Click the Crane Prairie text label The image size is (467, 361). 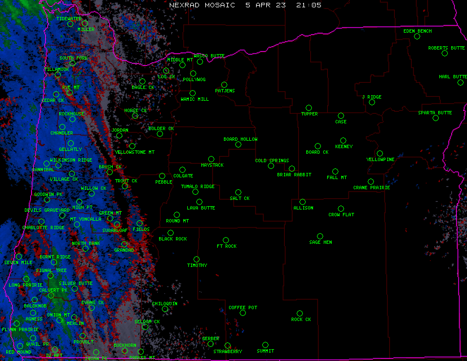pos(371,188)
